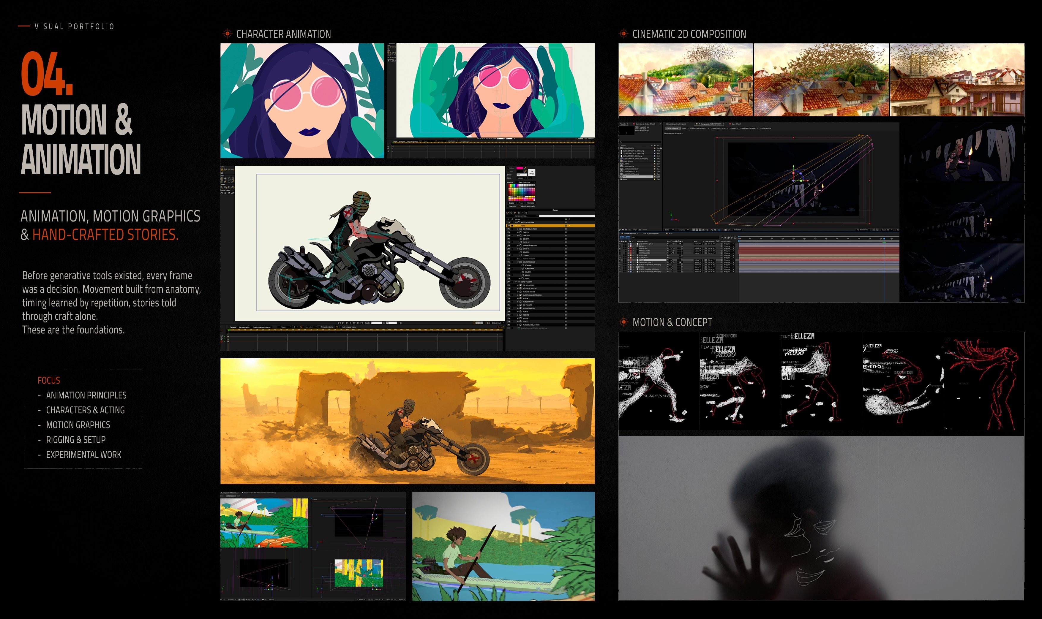Select the Eyedropper tool in Capa tools
This screenshot has width=1042, height=619.
coord(233,182)
